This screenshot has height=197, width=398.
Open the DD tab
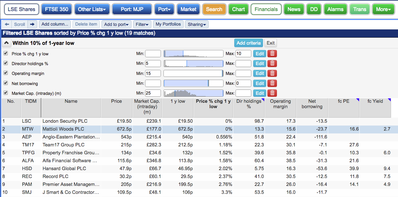click(314, 9)
